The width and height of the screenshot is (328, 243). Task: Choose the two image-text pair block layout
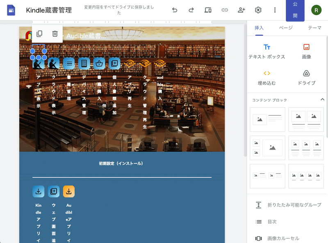click(267, 176)
